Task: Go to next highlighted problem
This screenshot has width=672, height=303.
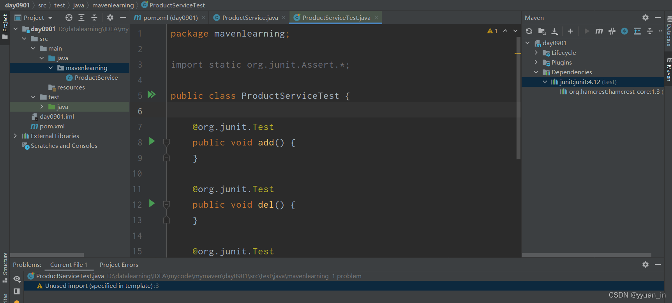Action: click(x=515, y=31)
